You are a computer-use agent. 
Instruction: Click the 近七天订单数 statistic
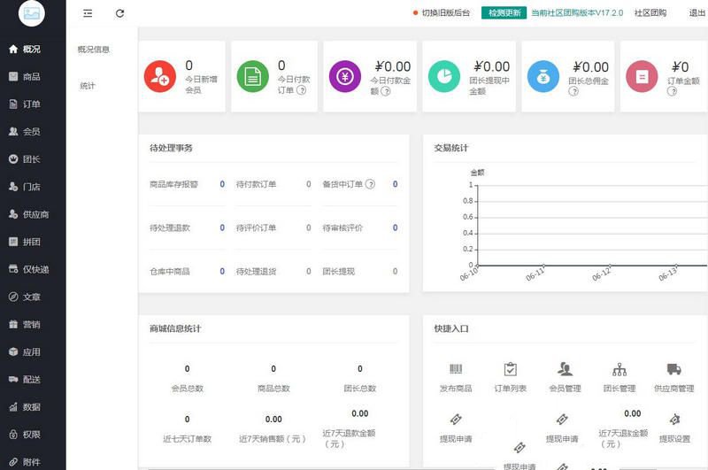coord(187,429)
